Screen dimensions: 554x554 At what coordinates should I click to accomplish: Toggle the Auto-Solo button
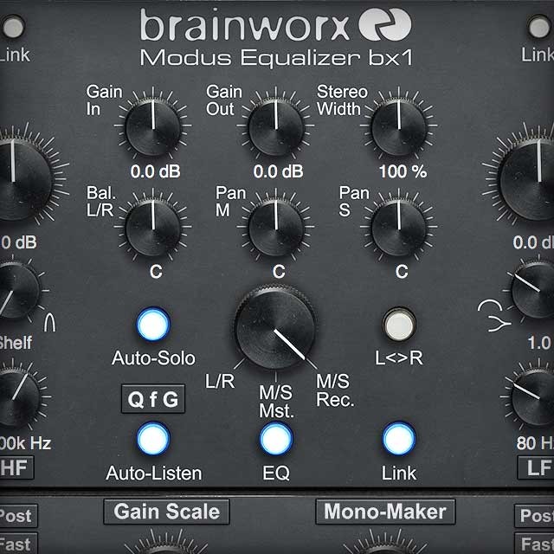click(153, 325)
